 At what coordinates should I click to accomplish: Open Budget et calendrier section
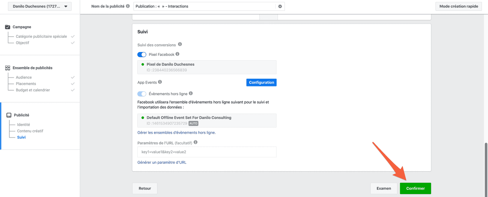[33, 90]
